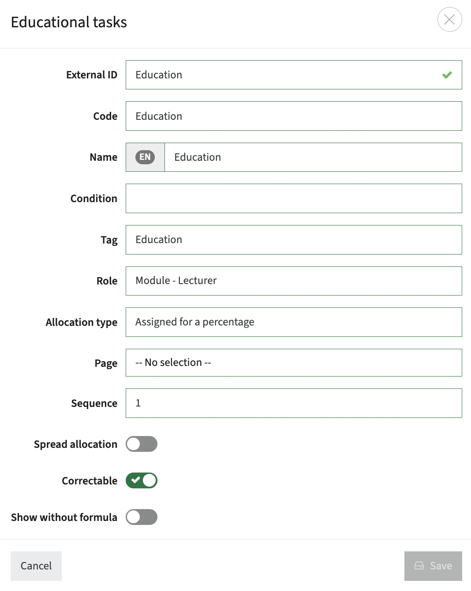Enable the Spread allocation switch
Image resolution: width=471 pixels, height=591 pixels.
click(142, 444)
